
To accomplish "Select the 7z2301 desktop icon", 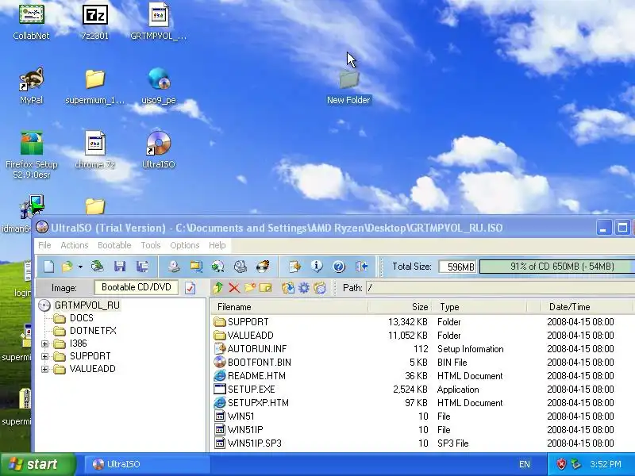I will [x=94, y=22].
